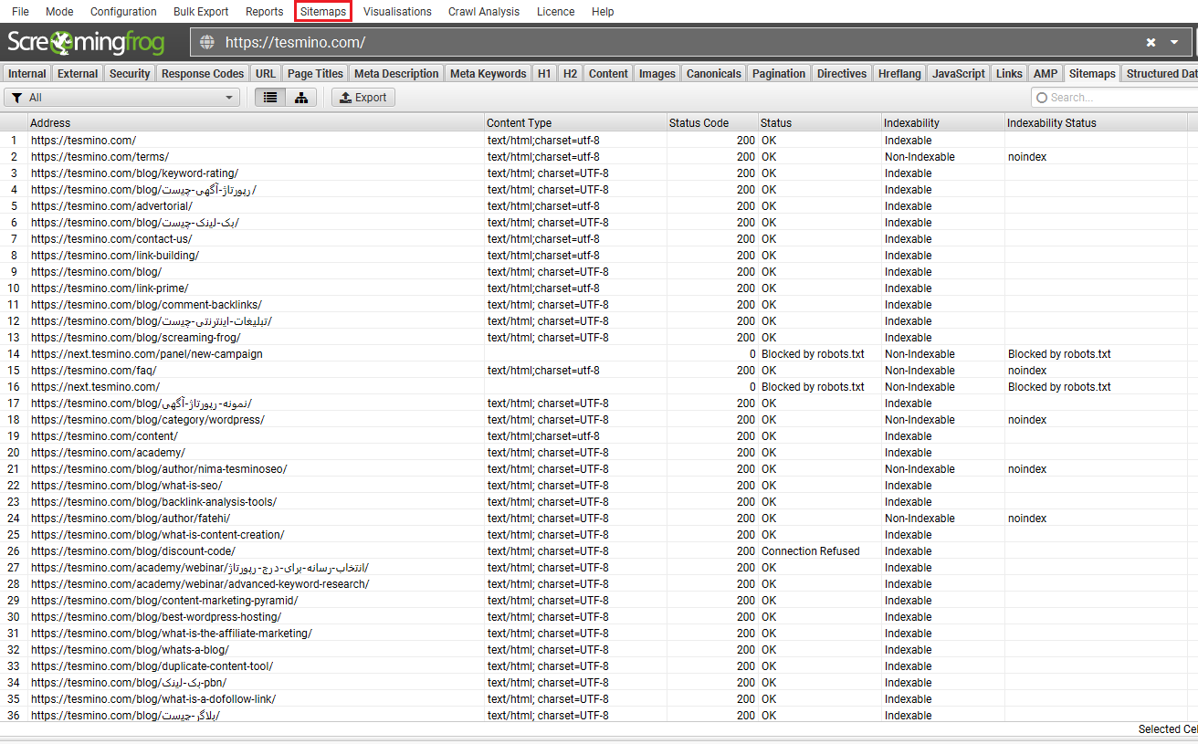
Task: Open the URL history dropdown arrow
Action: [1174, 42]
